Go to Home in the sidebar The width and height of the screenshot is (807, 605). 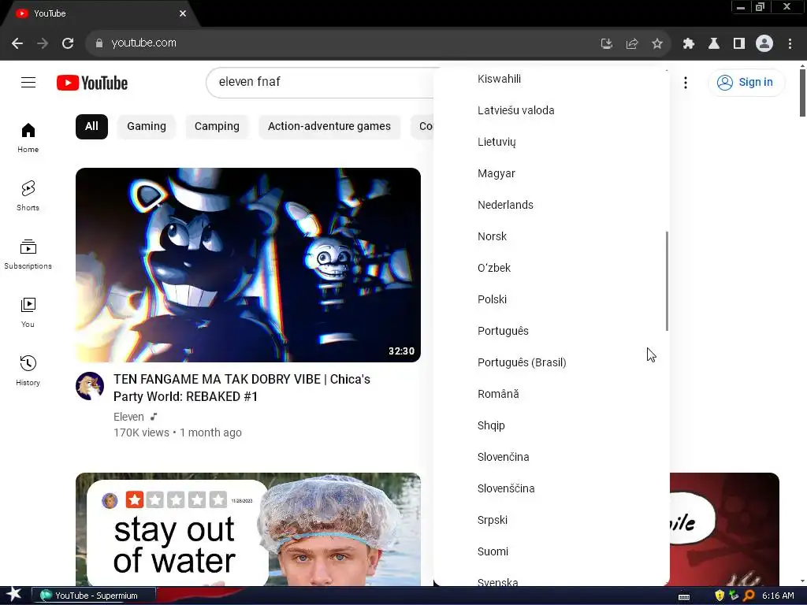click(x=28, y=137)
